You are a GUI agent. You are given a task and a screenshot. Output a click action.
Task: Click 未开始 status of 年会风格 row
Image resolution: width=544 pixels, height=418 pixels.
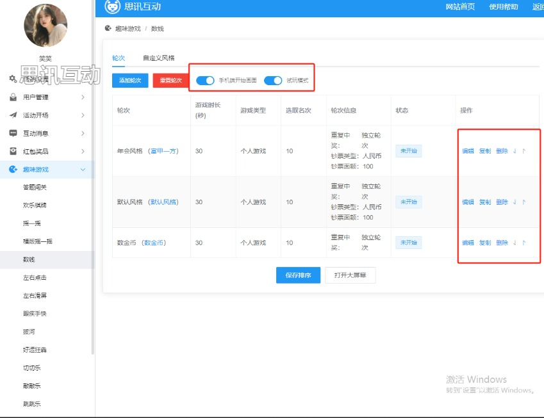(409, 151)
